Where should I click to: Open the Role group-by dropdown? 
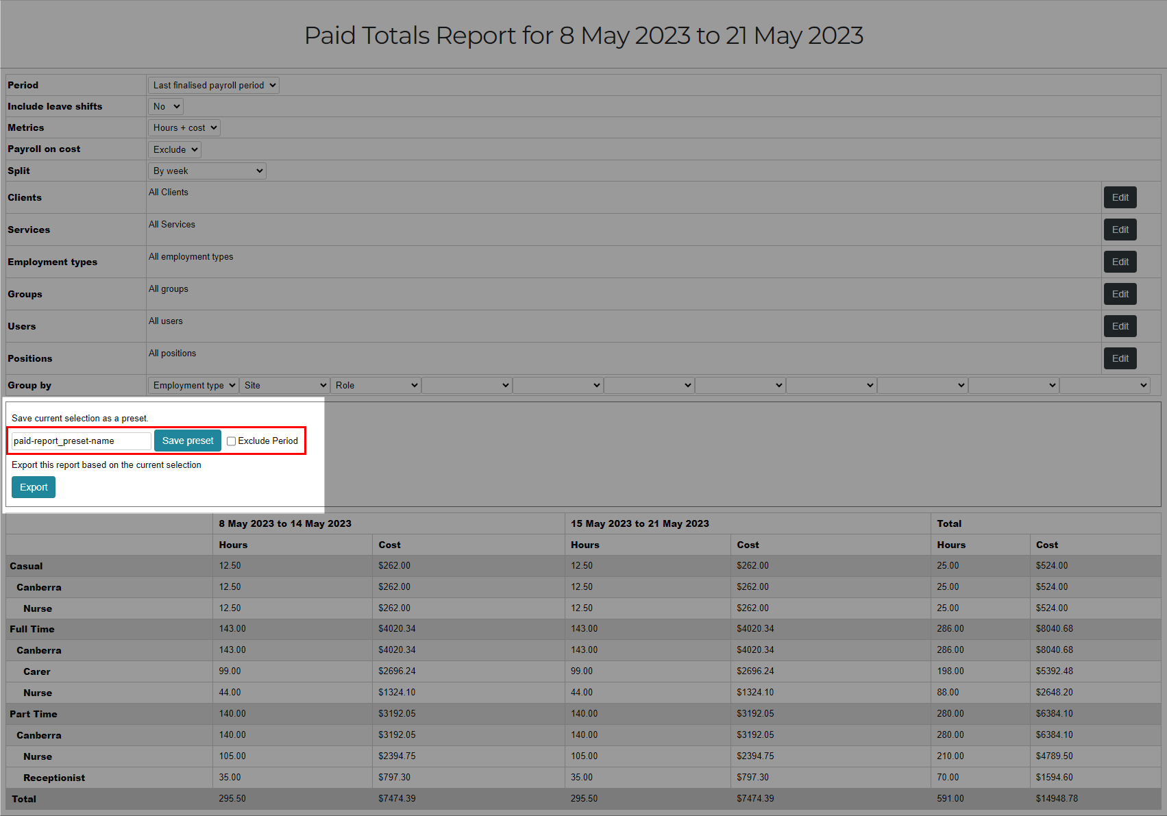click(x=376, y=385)
